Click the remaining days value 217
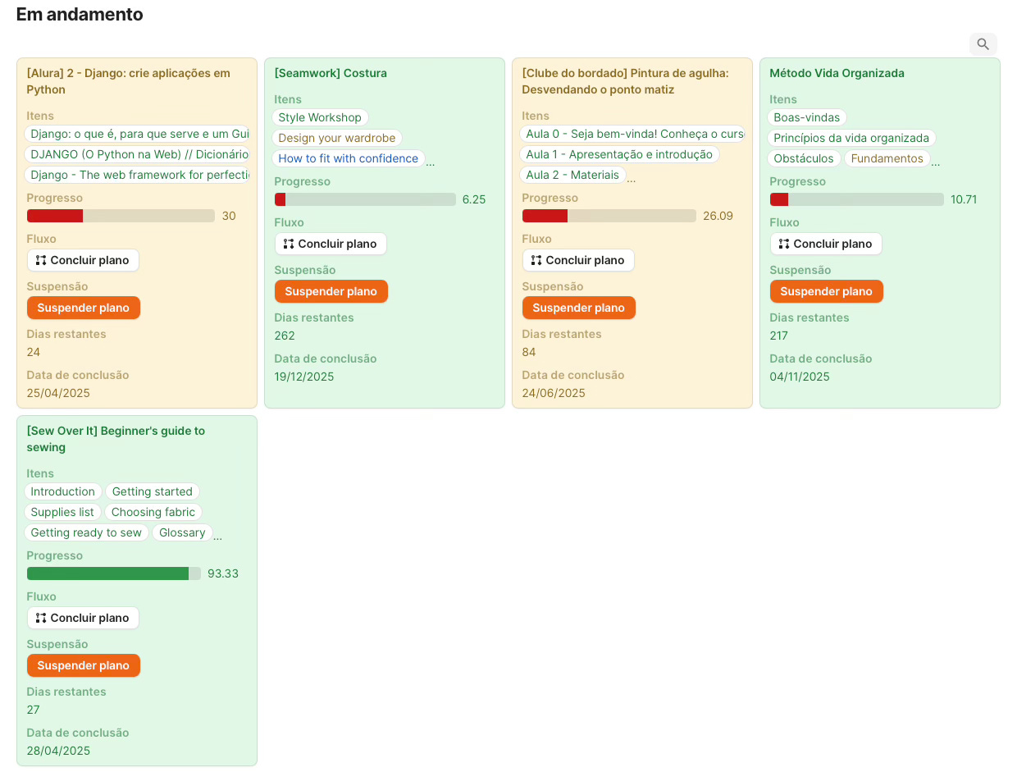1017x772 pixels. [x=778, y=336]
